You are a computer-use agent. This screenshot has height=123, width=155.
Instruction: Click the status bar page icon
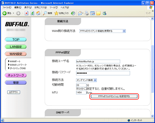point(3,120)
